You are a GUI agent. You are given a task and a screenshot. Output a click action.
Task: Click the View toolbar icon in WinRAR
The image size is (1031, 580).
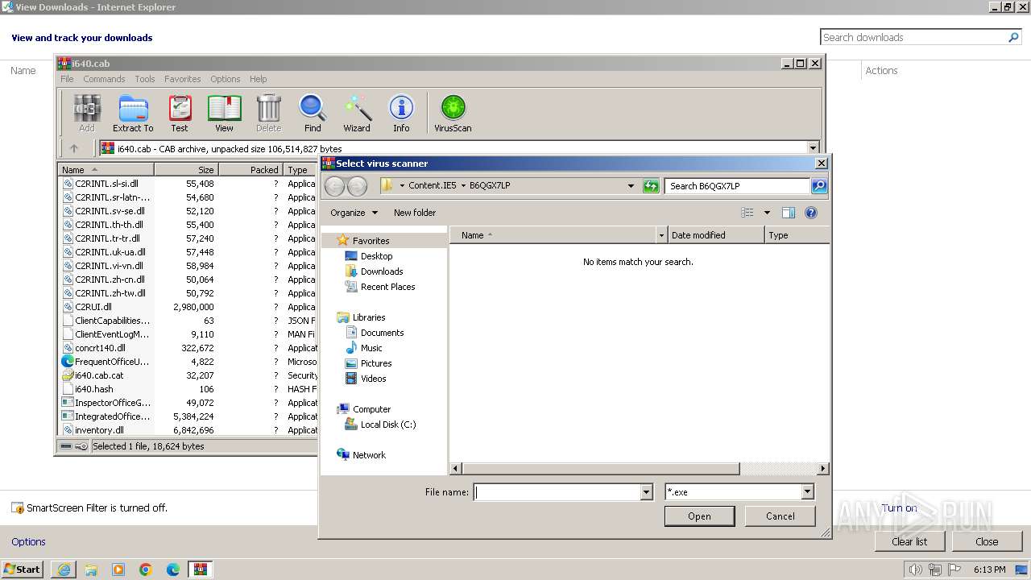pos(224,113)
